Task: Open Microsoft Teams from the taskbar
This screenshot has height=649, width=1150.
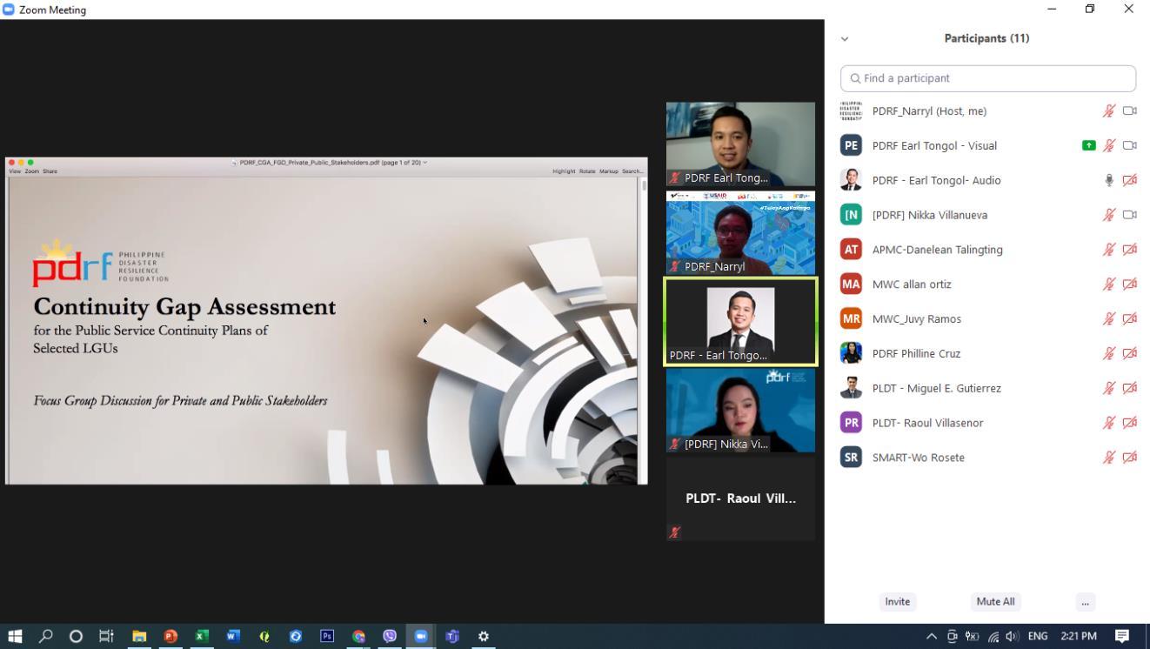Action: coord(452,636)
